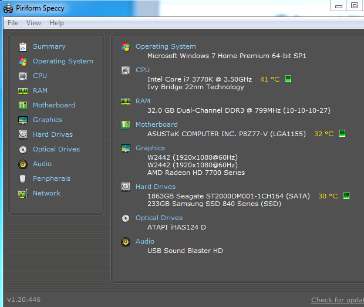364x307 pixels.
Task: Open the File menu
Action: 13,23
